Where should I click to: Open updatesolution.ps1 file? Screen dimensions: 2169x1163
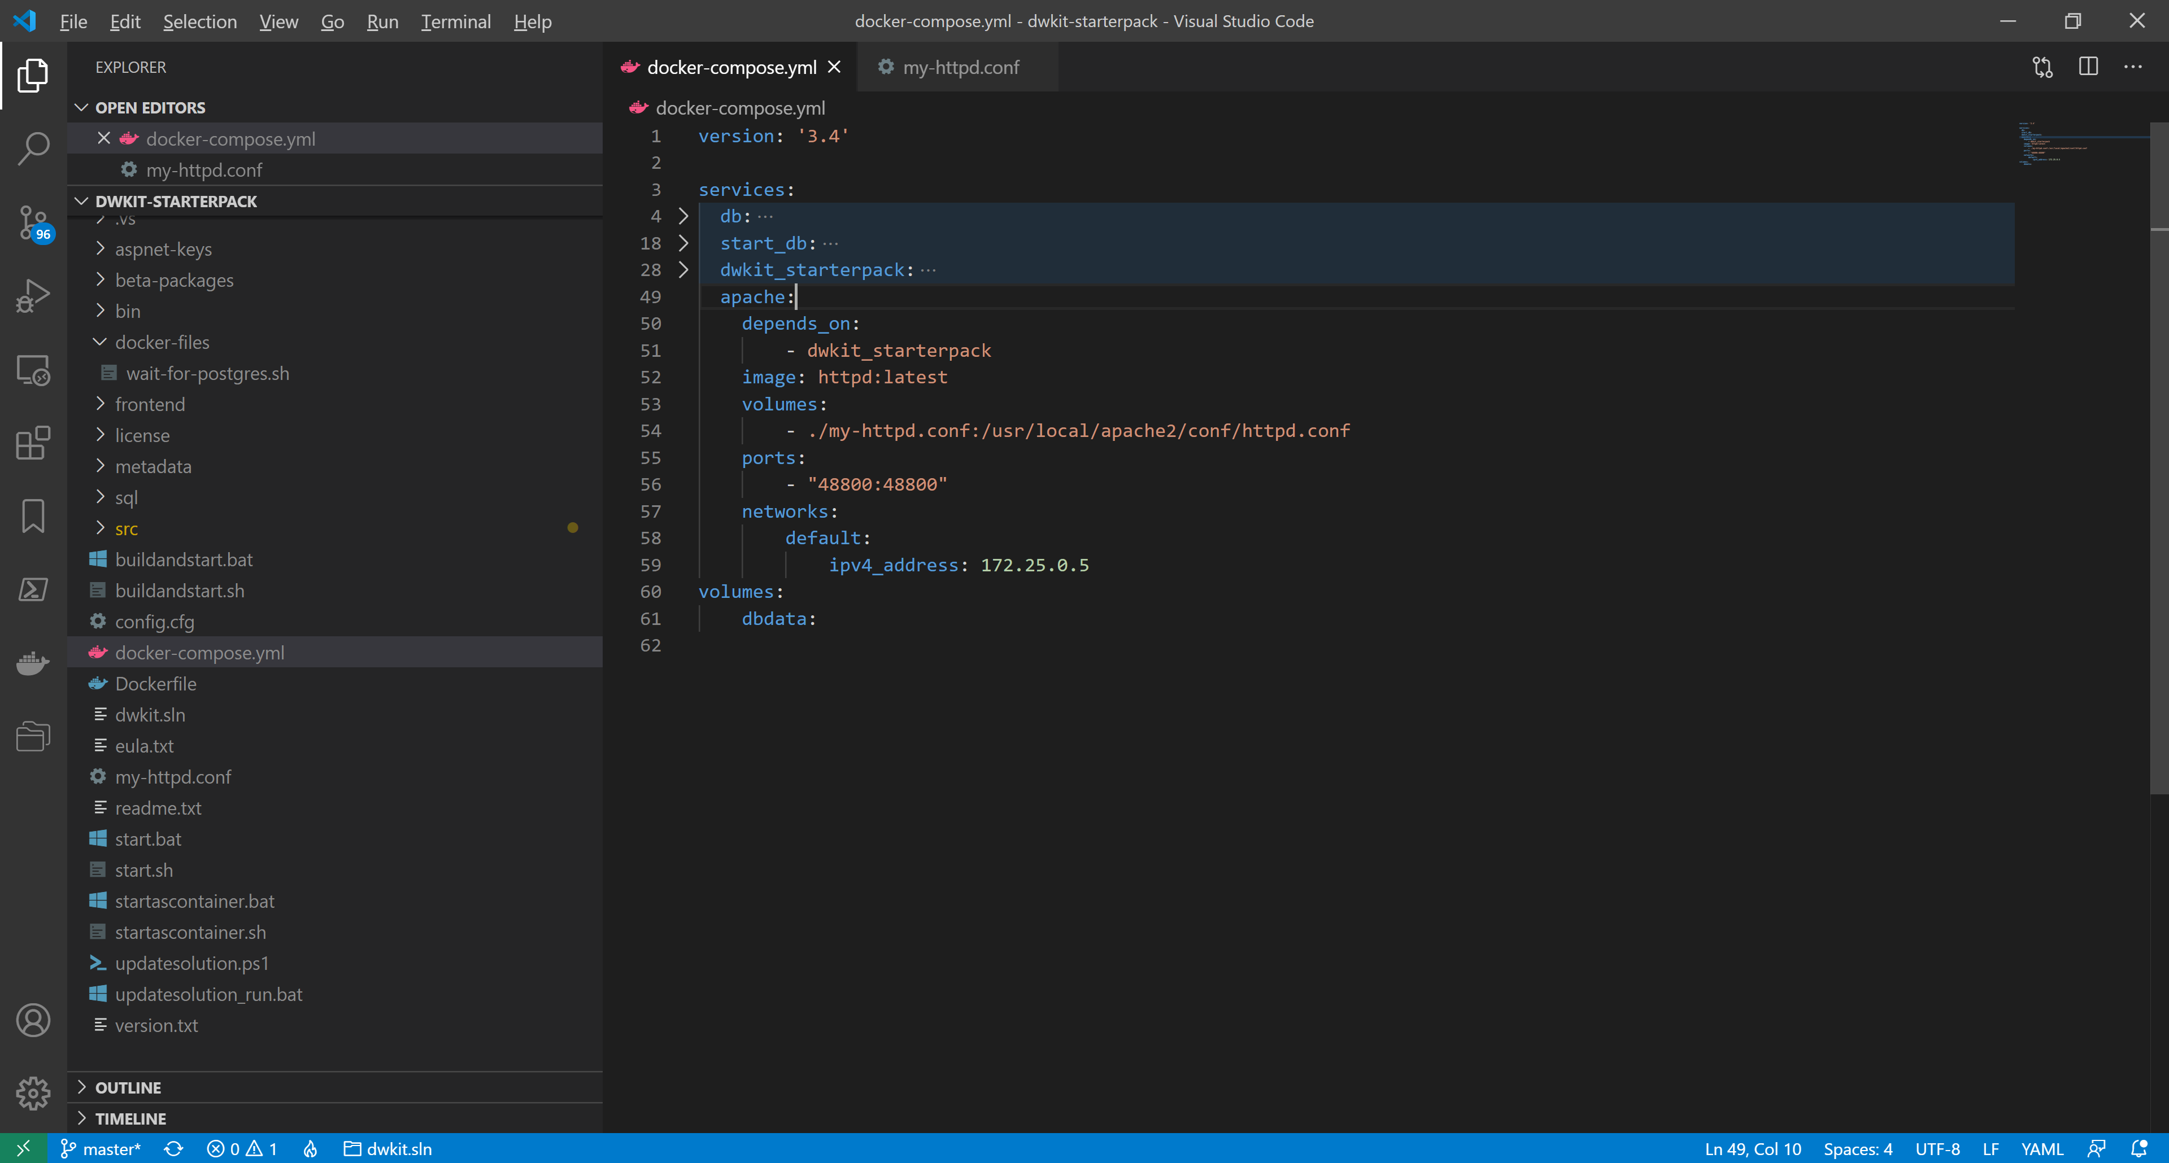(x=334, y=964)
